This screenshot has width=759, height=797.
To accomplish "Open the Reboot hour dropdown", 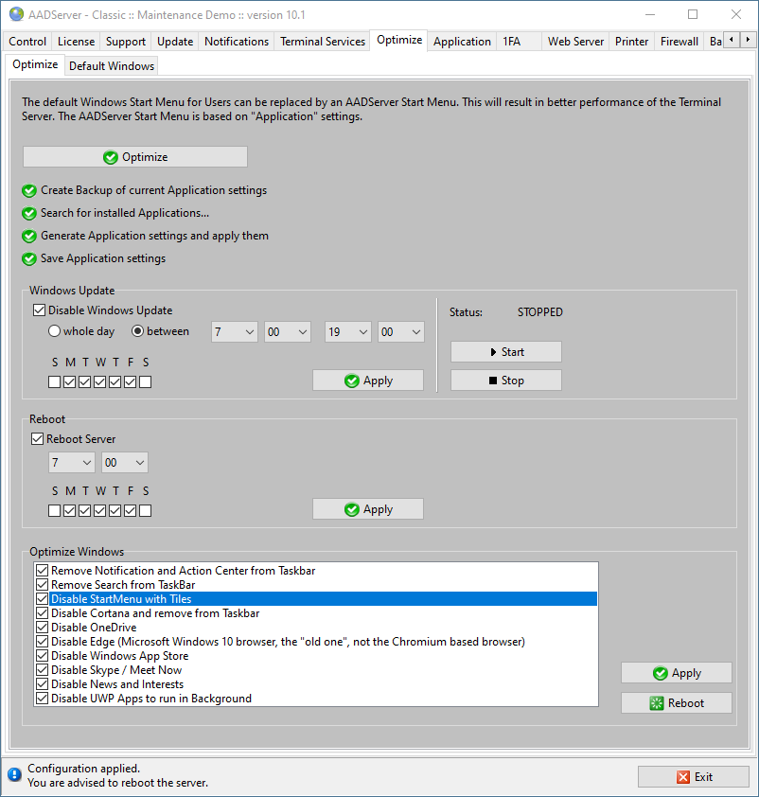I will pos(71,463).
